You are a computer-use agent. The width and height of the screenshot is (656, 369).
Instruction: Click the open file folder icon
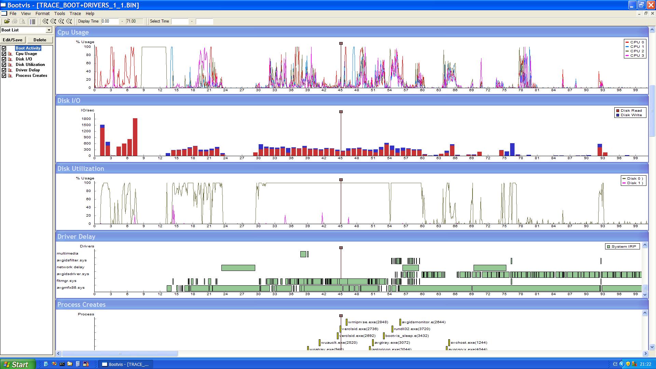(6, 21)
